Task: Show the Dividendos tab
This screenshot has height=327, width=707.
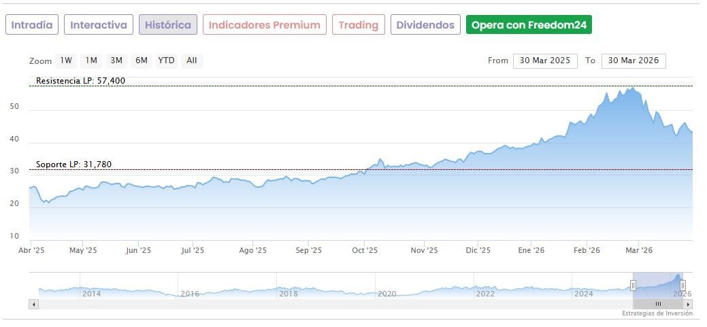Action: (425, 25)
